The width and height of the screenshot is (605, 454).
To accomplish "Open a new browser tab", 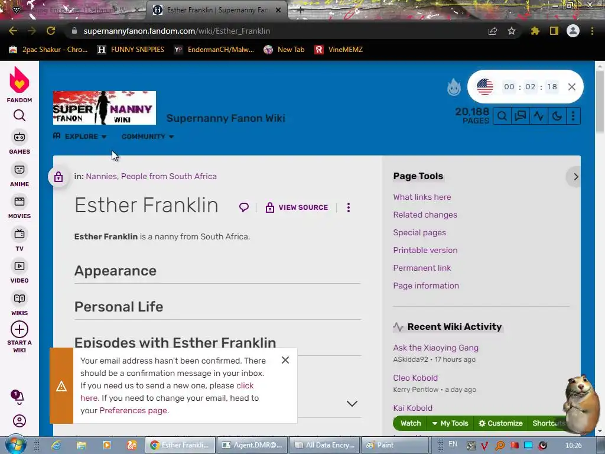I will coord(301,11).
